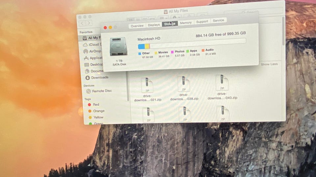Click the orange Audio legend swatch

[203, 50]
